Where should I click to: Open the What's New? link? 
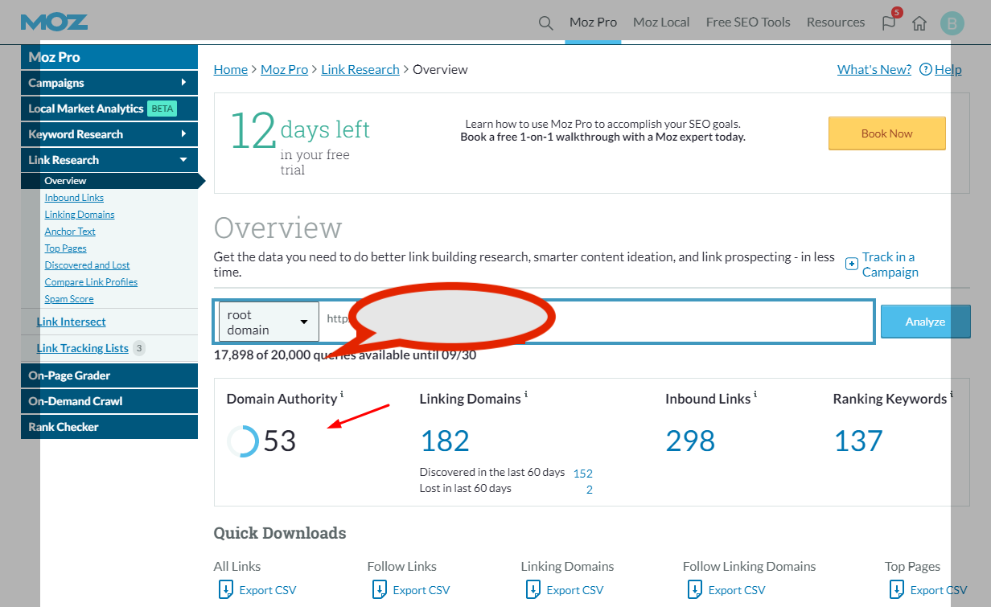pos(874,69)
